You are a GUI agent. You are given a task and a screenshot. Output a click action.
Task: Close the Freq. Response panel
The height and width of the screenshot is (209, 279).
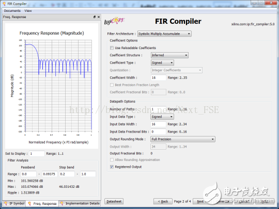pos(99,17)
